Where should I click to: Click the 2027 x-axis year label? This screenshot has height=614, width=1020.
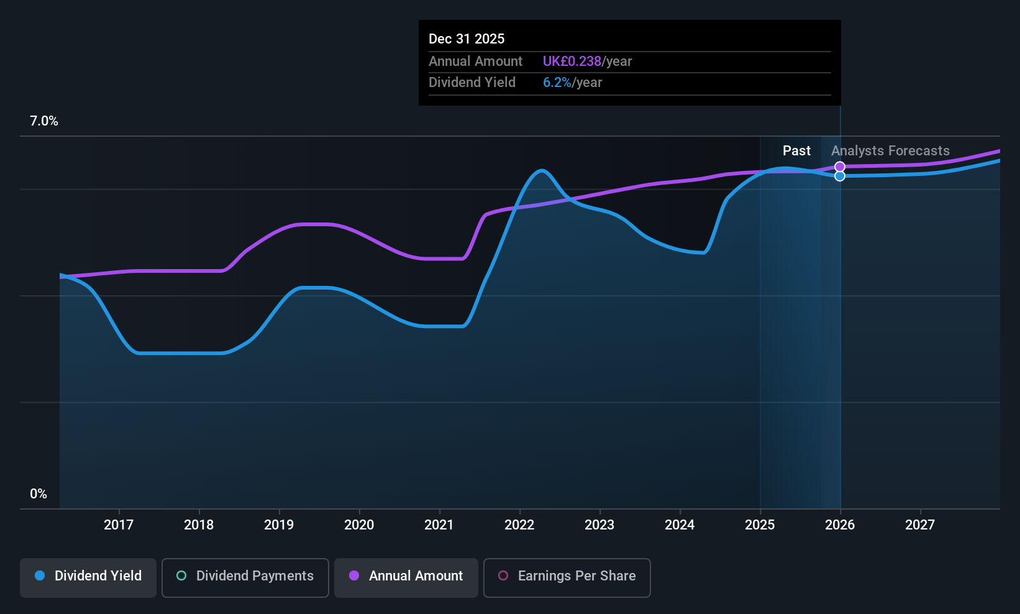pos(920,525)
